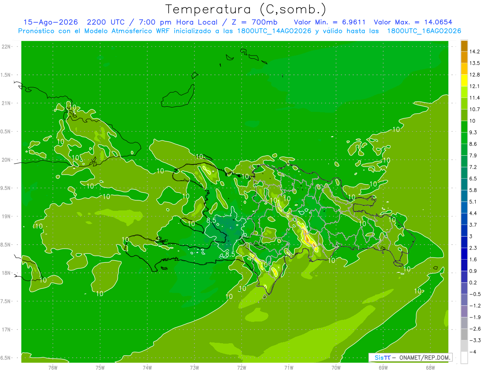
Task: Pick the blue swatch between 4.4 and 3.7
Action: (x=464, y=219)
